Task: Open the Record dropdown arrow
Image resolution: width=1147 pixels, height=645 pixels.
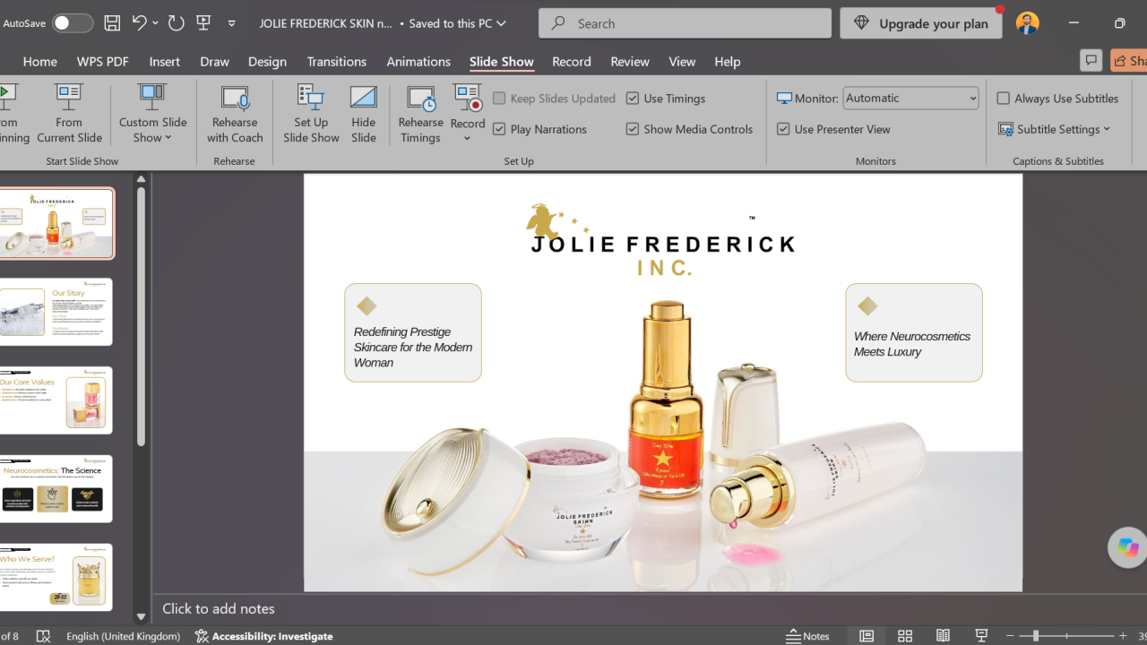Action: [x=467, y=139]
